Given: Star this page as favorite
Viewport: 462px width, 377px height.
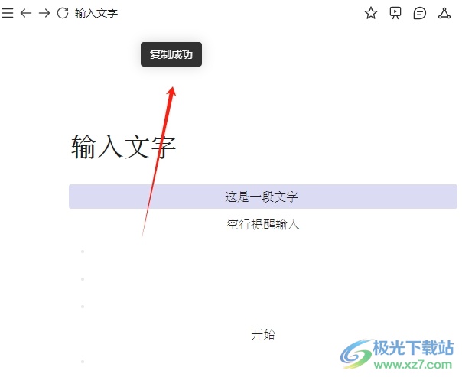Looking at the screenshot, I should pyautogui.click(x=371, y=13).
